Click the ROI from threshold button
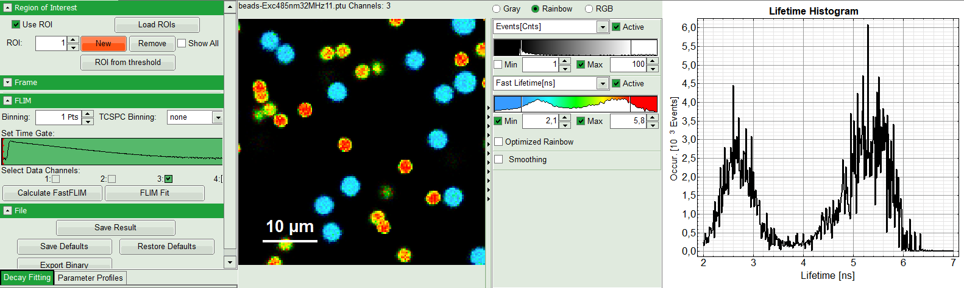 (128, 63)
